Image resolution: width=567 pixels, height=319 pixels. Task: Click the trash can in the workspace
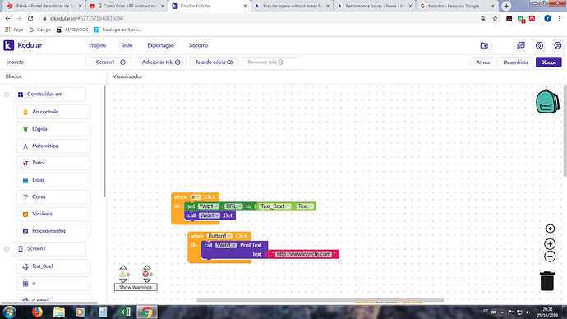[547, 281]
